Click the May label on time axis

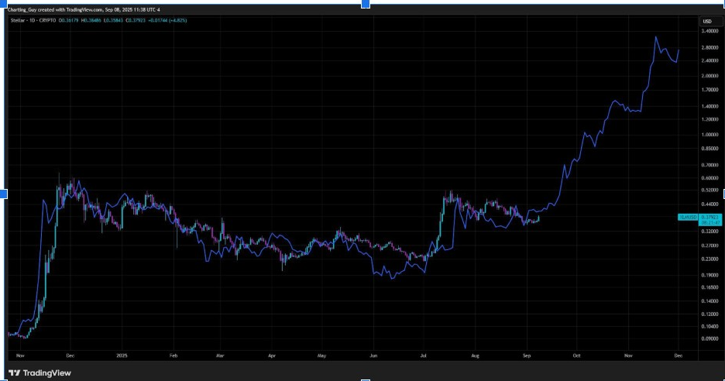coord(321,356)
